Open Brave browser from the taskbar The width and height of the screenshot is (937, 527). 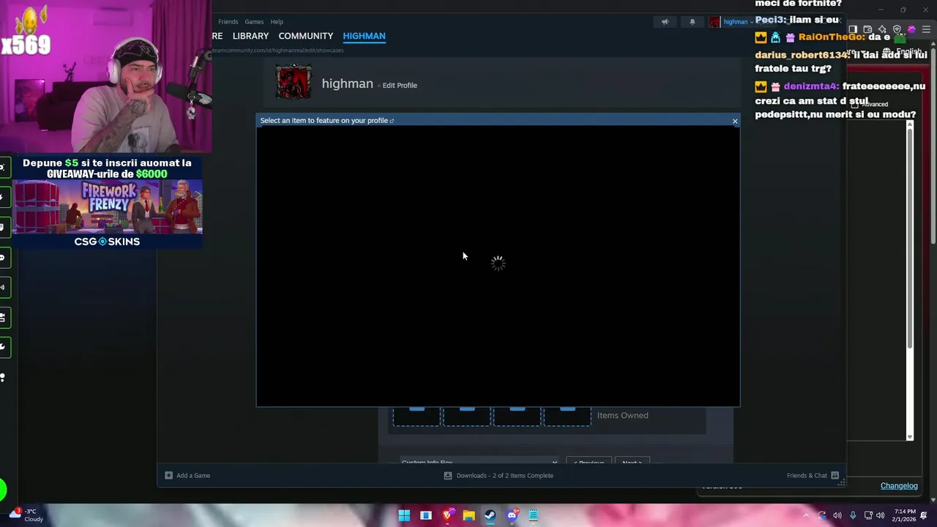(447, 515)
